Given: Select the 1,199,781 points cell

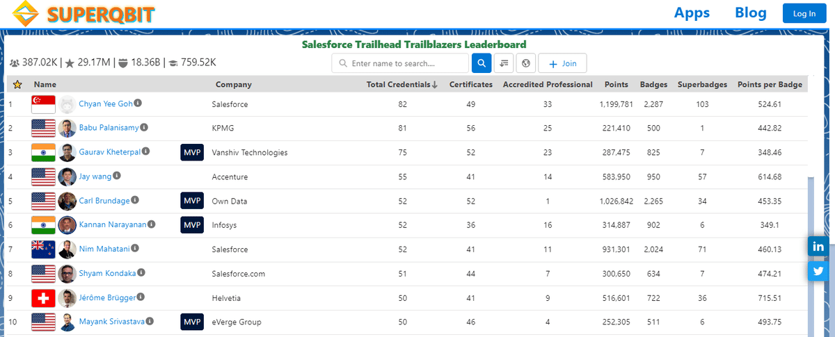Looking at the screenshot, I should [x=616, y=104].
